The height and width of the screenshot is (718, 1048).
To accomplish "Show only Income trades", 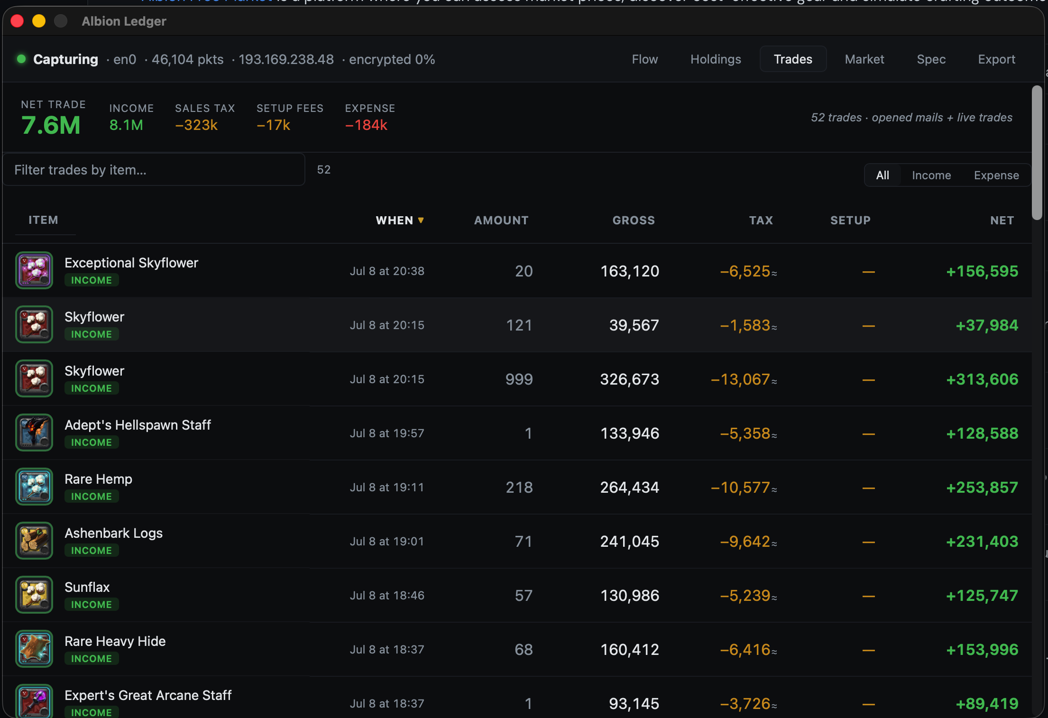I will pos(931,175).
